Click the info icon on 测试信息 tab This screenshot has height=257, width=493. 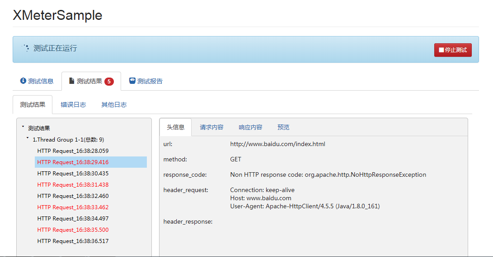click(x=23, y=81)
